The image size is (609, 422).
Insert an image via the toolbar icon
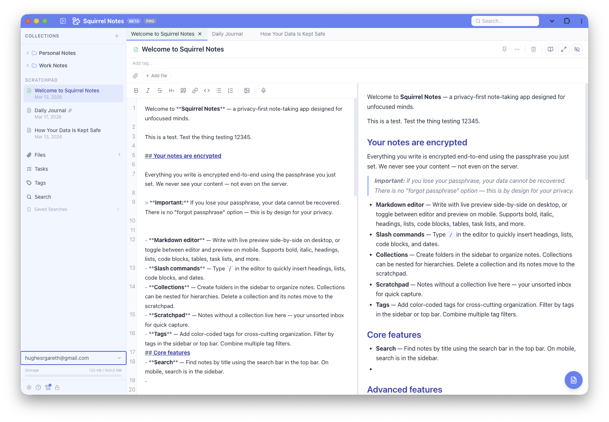[247, 91]
